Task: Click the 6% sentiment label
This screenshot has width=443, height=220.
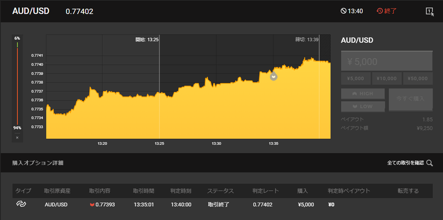Action: point(17,38)
